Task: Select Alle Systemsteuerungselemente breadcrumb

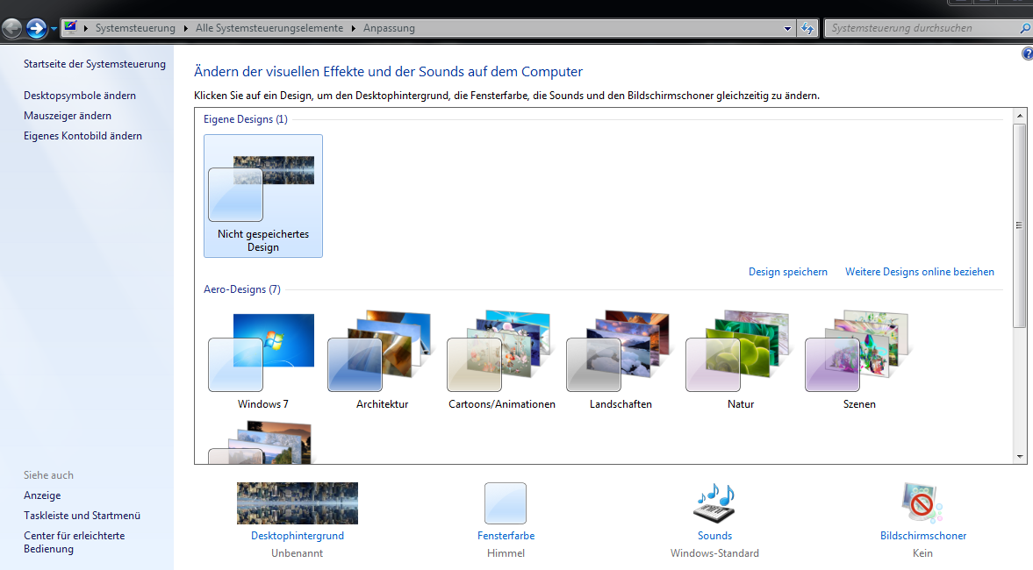Action: click(x=269, y=28)
